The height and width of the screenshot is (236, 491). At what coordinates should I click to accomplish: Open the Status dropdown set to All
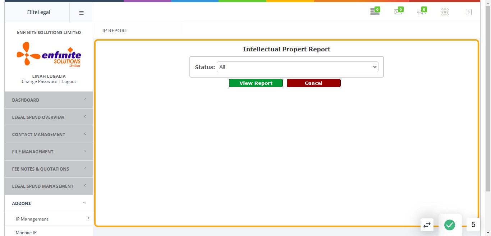click(298, 67)
